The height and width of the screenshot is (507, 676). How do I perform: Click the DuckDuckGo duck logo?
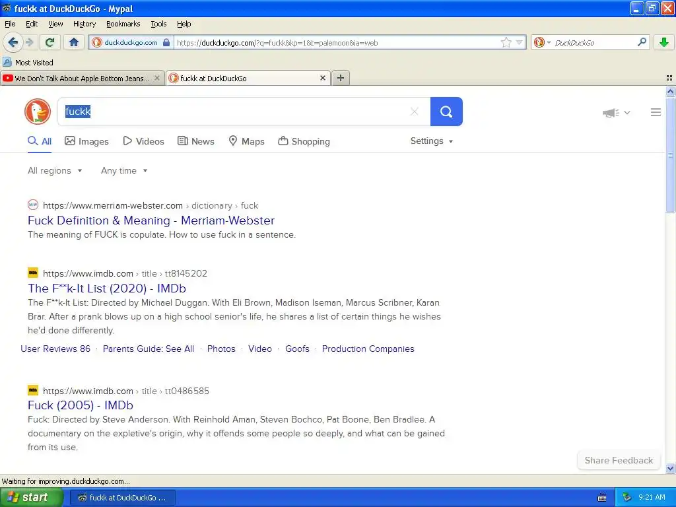pos(38,112)
